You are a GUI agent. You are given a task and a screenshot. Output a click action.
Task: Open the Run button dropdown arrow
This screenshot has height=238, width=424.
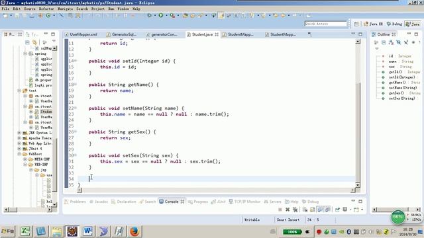click(166, 16)
